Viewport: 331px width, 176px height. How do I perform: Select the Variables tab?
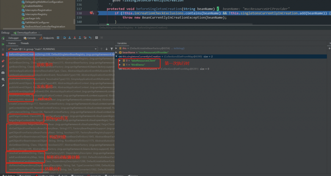[x=122, y=43]
